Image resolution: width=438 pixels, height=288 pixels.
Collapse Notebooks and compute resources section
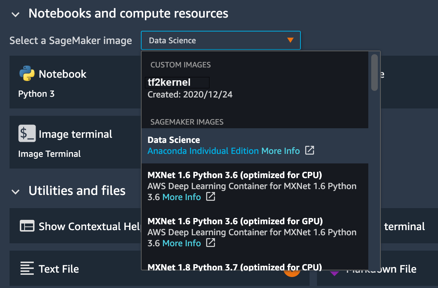pos(15,14)
